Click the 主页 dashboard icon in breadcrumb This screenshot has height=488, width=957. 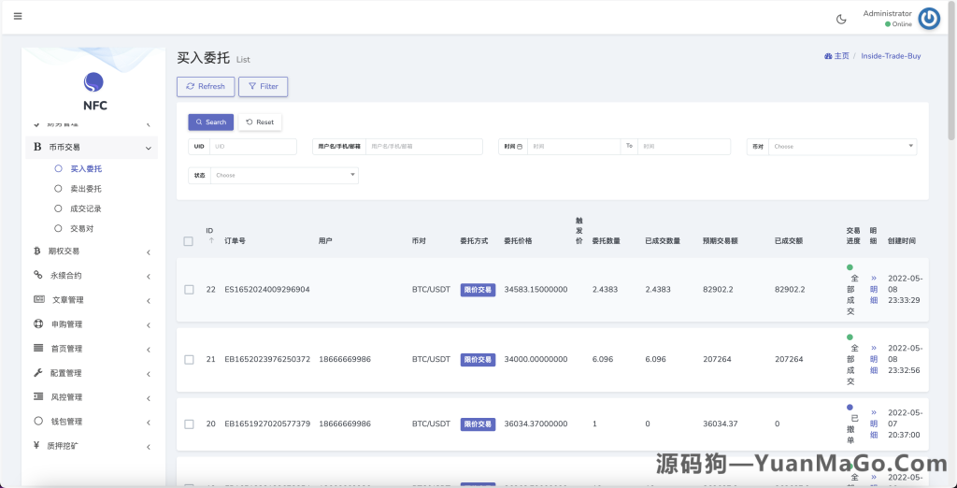828,56
